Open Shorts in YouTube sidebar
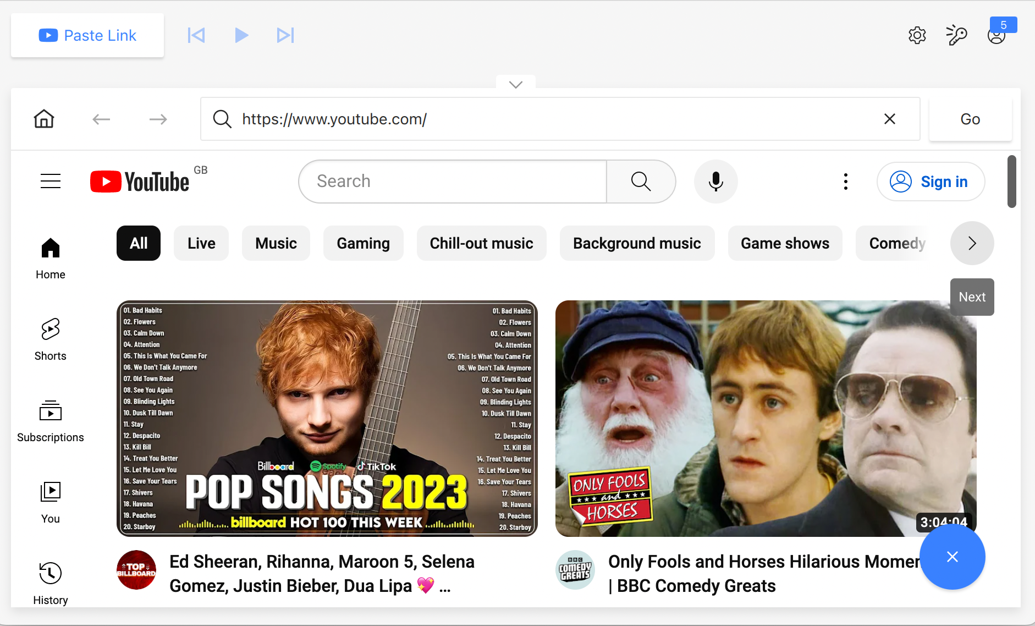Screen dimensions: 1035x626 [x=51, y=340]
